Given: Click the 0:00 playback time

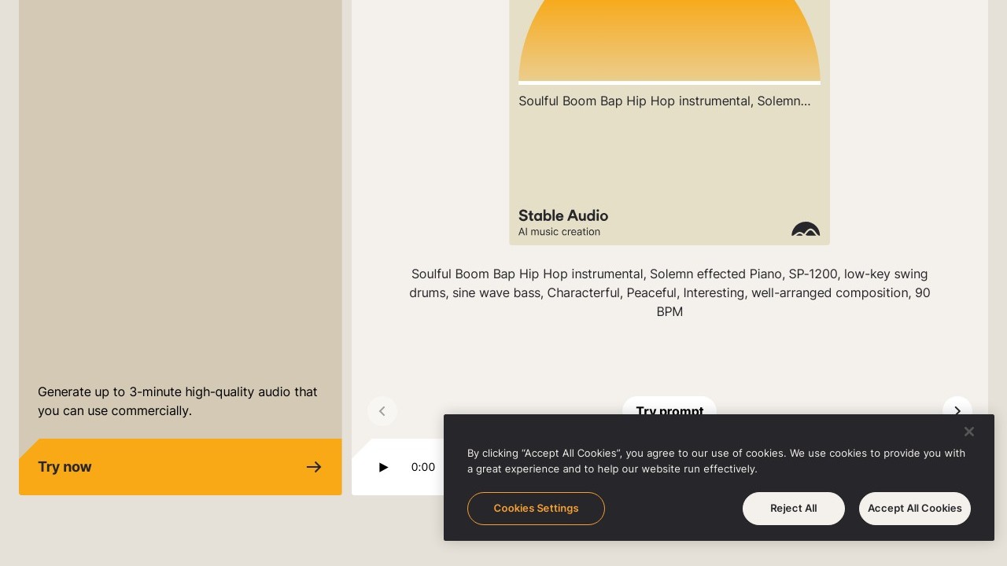Looking at the screenshot, I should tap(422, 467).
